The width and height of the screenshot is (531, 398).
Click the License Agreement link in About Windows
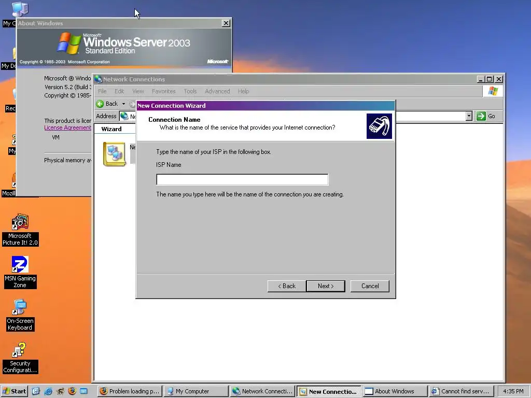(x=67, y=127)
